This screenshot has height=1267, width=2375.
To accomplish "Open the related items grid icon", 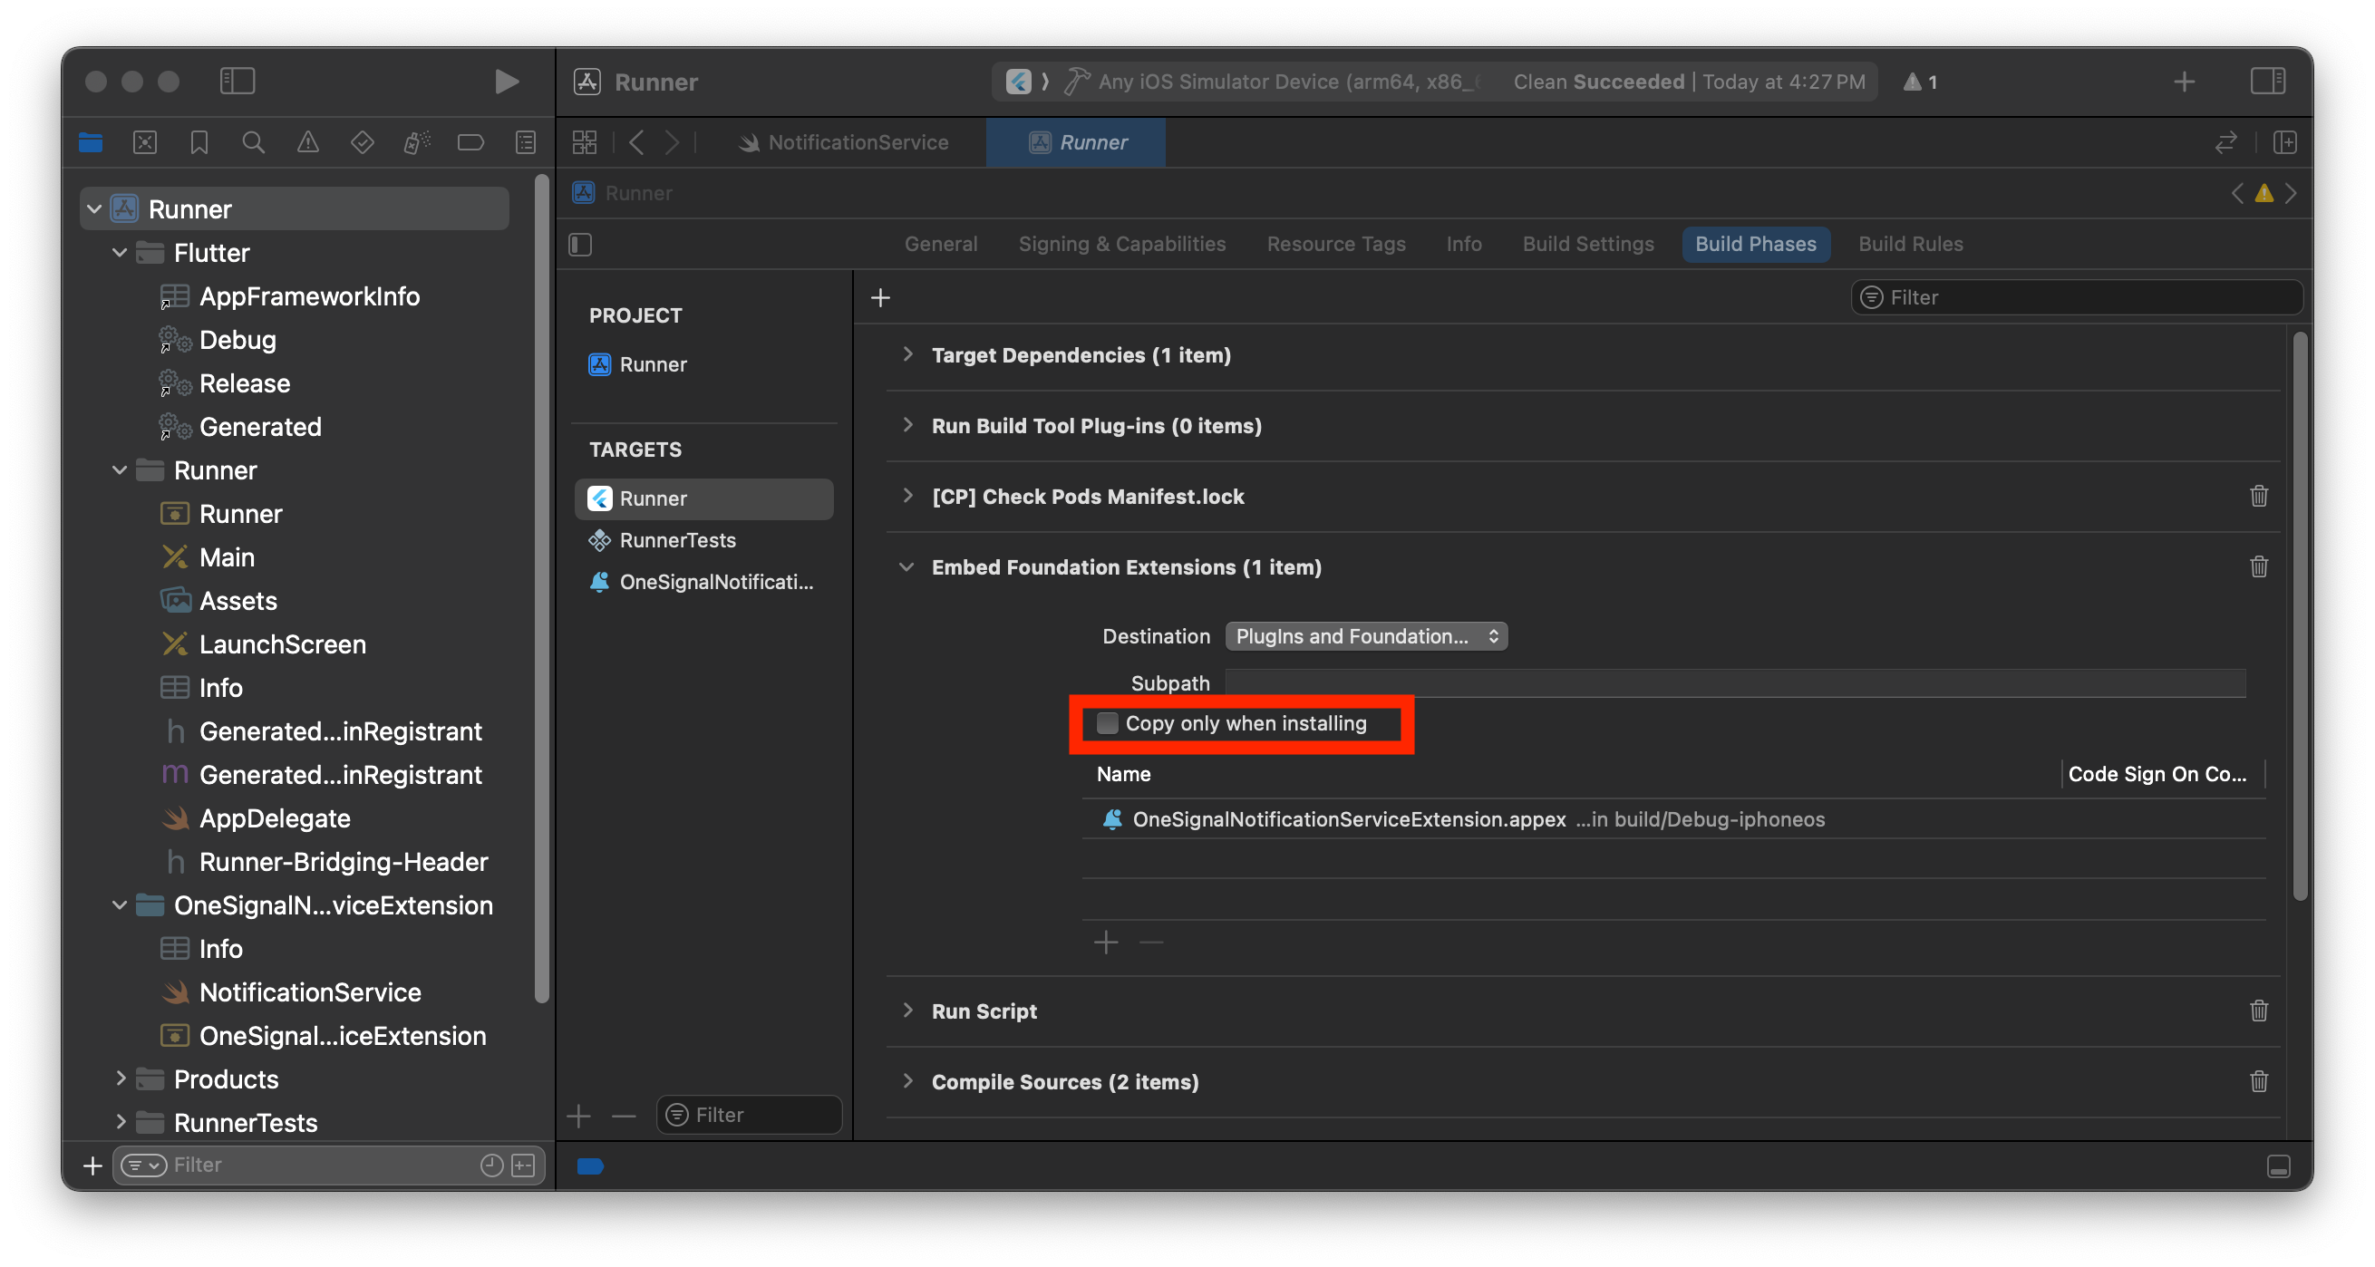I will [x=585, y=142].
